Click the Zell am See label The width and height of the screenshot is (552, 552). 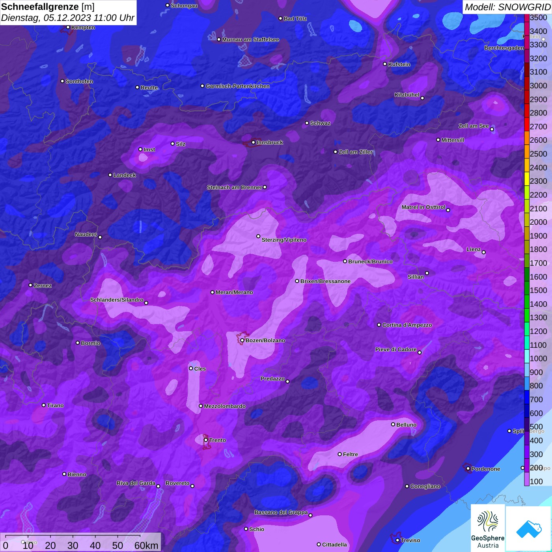click(474, 126)
